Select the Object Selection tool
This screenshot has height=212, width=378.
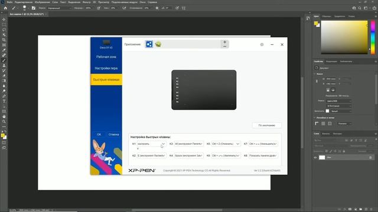(4, 35)
